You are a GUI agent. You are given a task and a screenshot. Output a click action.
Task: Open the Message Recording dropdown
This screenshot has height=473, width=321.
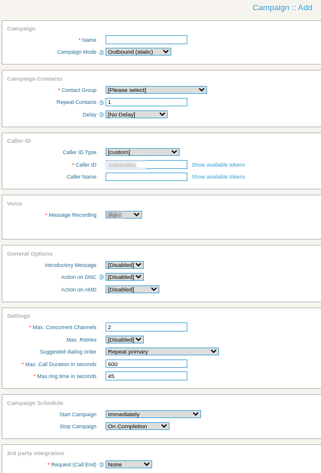click(x=124, y=215)
